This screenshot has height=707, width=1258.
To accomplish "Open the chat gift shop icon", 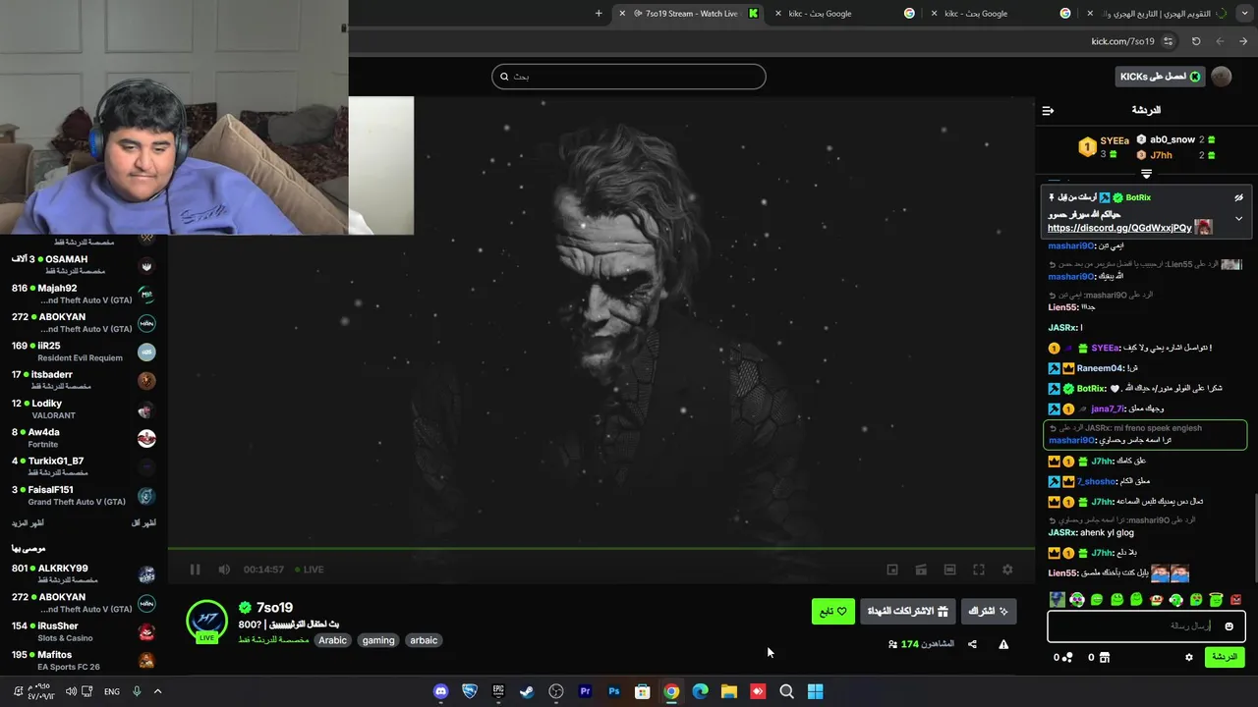I will pyautogui.click(x=1104, y=657).
